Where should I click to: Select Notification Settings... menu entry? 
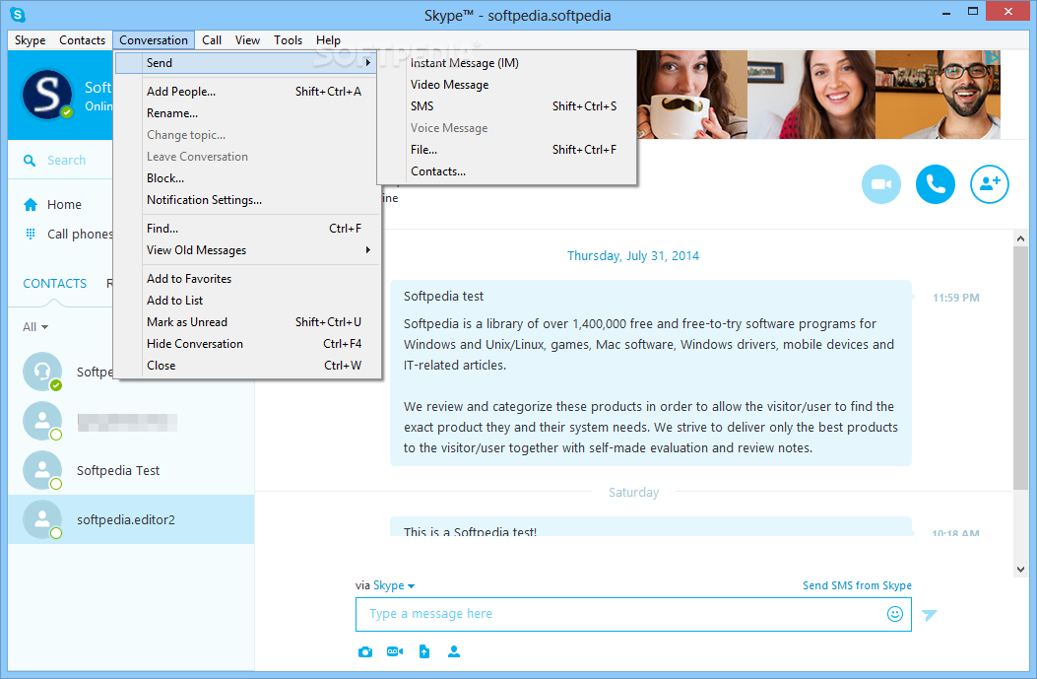coord(248,200)
